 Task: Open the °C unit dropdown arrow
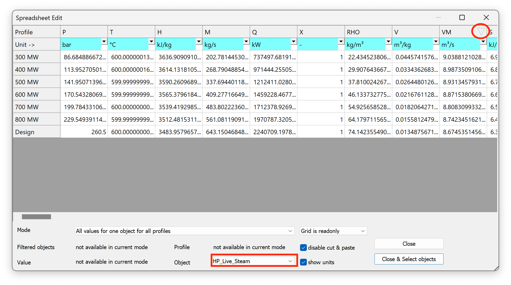click(x=151, y=42)
